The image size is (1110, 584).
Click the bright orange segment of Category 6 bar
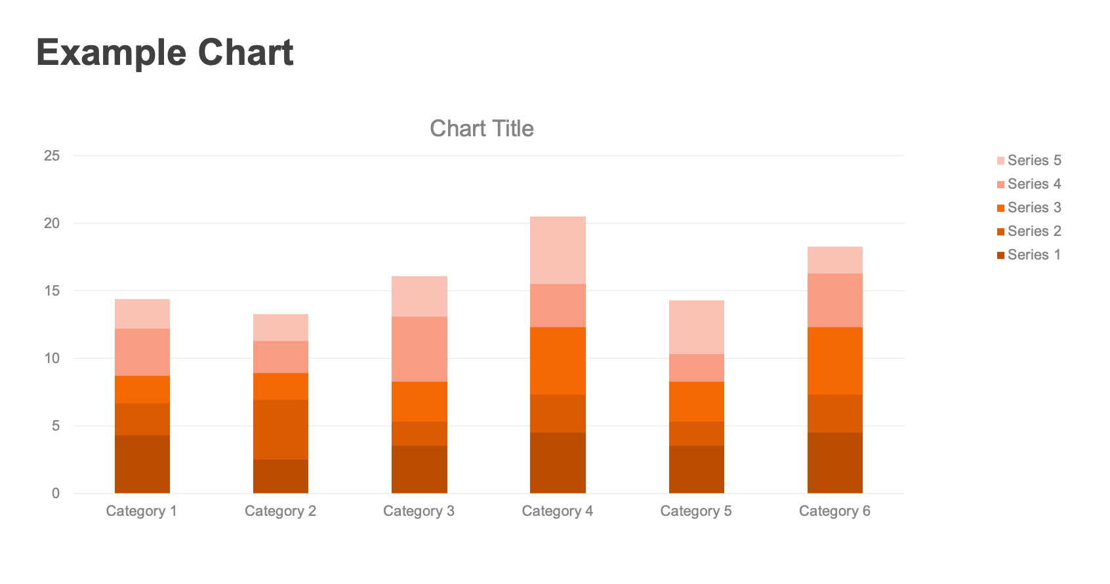coord(835,361)
